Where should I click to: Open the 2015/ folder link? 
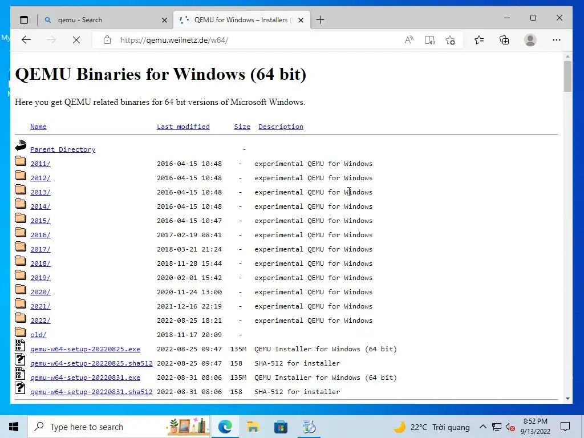pos(40,221)
